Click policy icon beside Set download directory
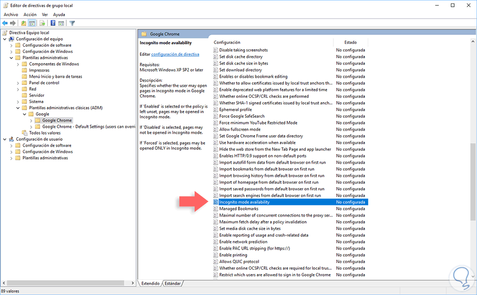Image resolution: width=477 pixels, height=295 pixels. pyautogui.click(x=216, y=70)
